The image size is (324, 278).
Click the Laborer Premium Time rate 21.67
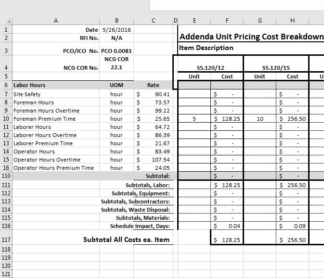[153, 143]
